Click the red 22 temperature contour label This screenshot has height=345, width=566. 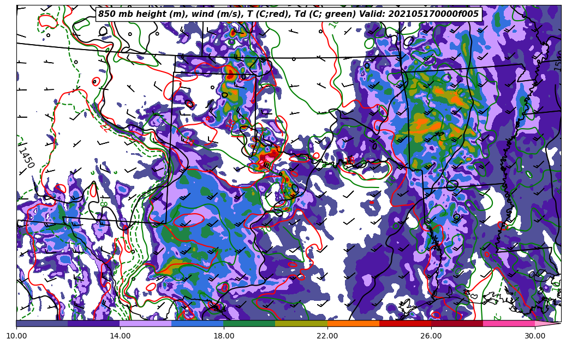[104, 127]
